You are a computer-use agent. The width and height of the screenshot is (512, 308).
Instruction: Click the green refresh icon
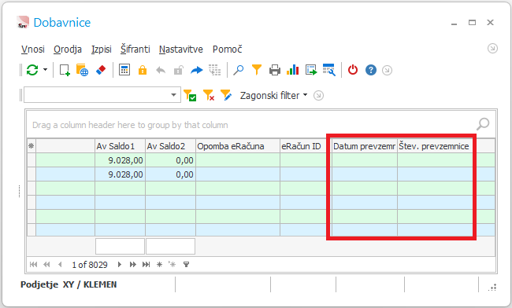(32, 70)
